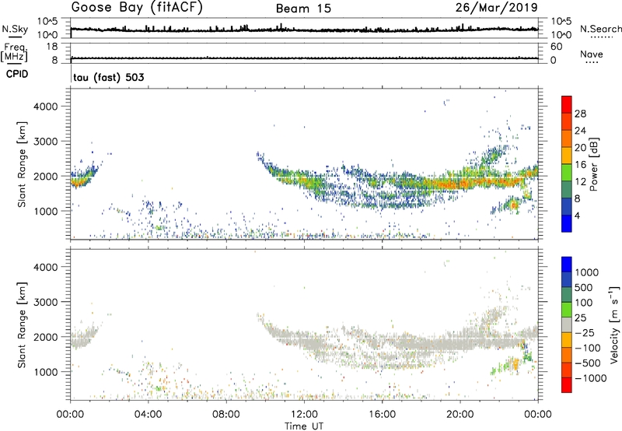Select the tau (fast) 503 text

[109, 77]
